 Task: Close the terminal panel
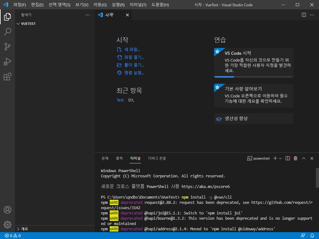tap(312, 158)
